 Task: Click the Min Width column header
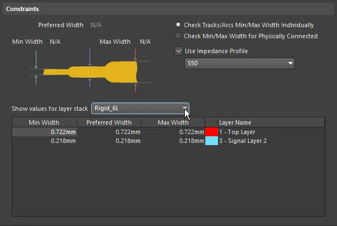tap(44, 122)
